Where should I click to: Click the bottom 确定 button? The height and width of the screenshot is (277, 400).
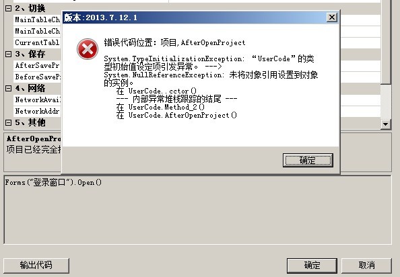(x=312, y=266)
